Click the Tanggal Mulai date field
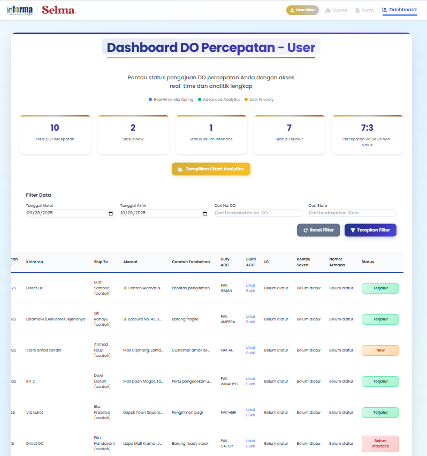Viewport: 427px width, 456px height. click(x=70, y=213)
